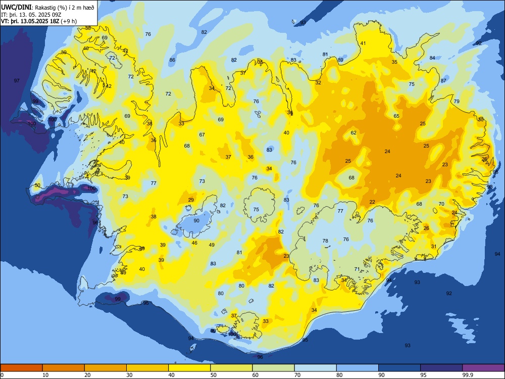Click the 70–80 light blue legend swatch
The image size is (505, 379).
tap(315, 368)
